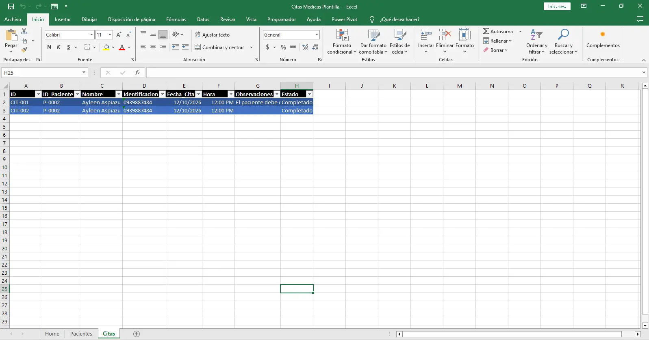Decrease decimal places

(x=315, y=47)
